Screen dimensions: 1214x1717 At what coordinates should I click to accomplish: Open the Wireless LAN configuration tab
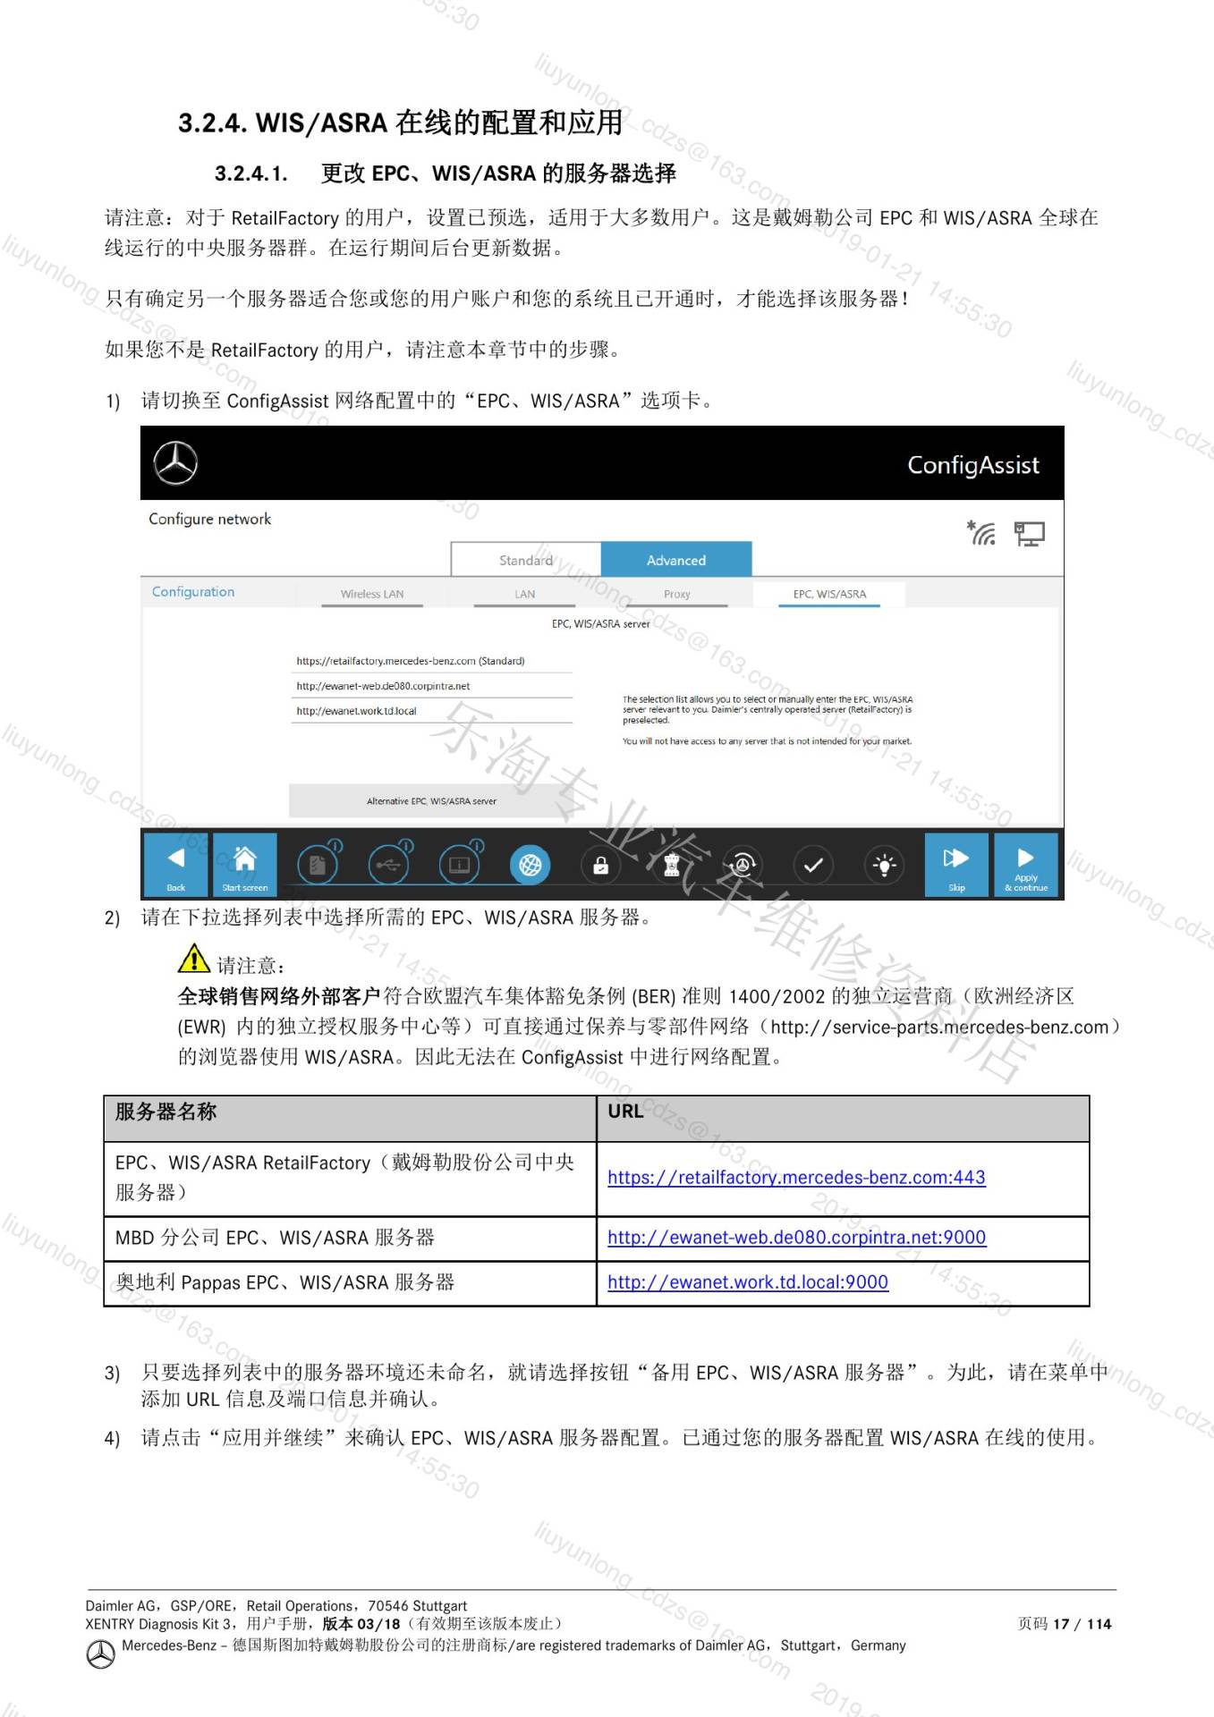coord(372,595)
